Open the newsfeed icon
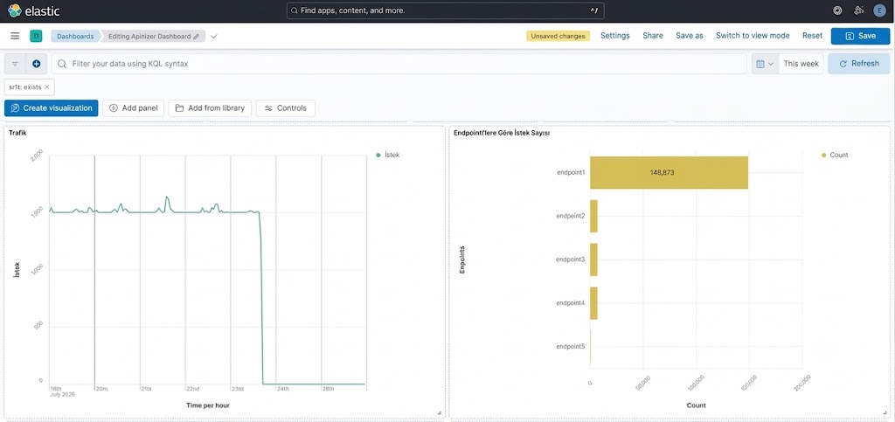Screen dimensions: 895x422 [858, 10]
